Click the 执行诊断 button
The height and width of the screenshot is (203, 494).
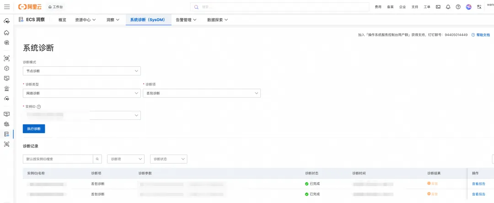(34, 129)
